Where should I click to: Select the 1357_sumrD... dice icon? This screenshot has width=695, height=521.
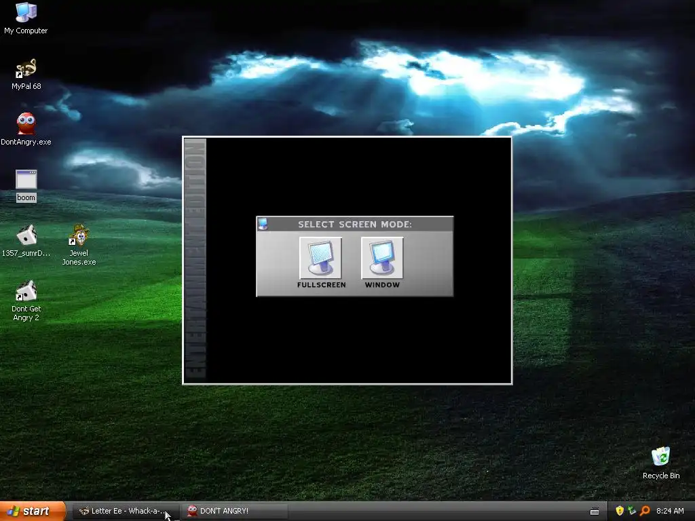tap(26, 241)
